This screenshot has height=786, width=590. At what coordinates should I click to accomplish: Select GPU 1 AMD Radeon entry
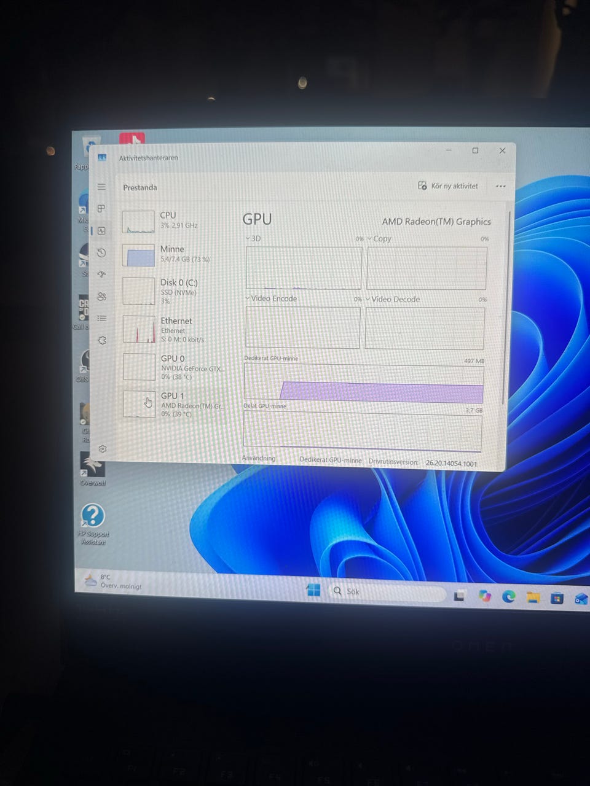(x=175, y=404)
